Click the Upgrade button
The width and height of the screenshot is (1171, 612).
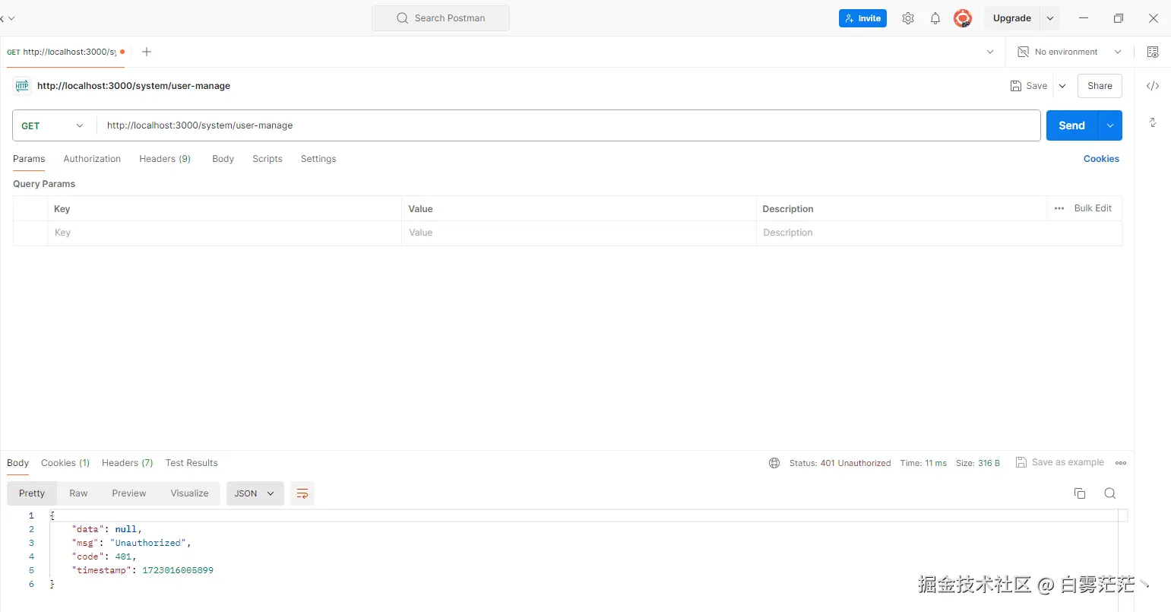point(1011,18)
